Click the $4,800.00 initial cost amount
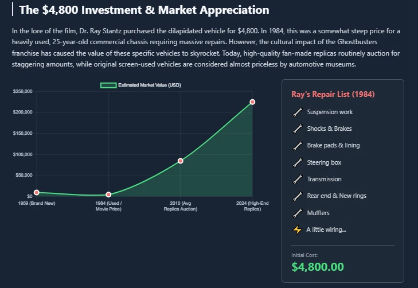The image size is (418, 288). [x=318, y=267]
